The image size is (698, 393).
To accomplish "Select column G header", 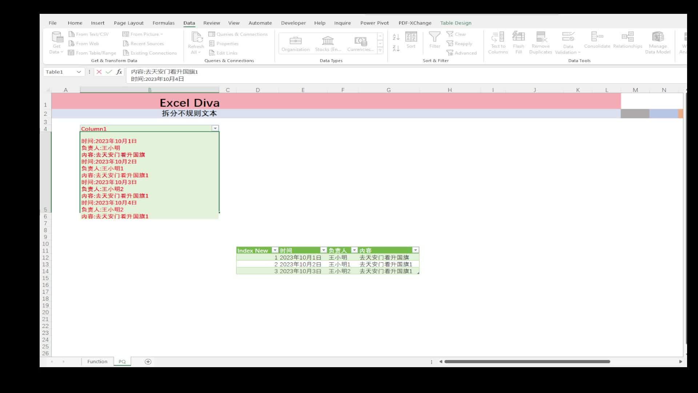I will [389, 90].
